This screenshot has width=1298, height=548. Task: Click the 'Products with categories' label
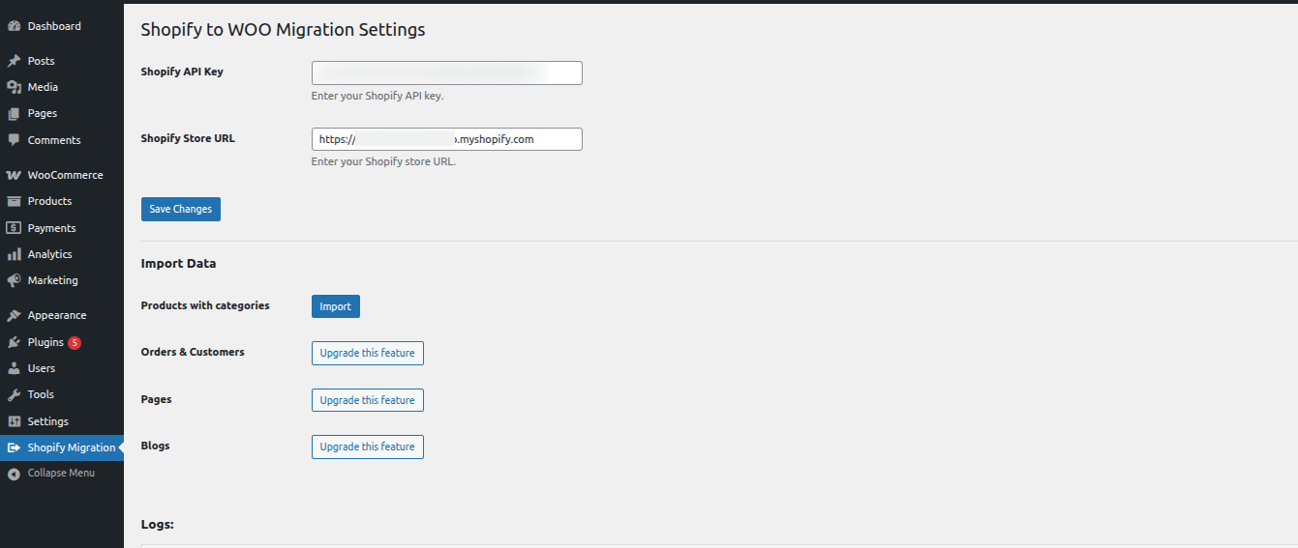click(205, 305)
